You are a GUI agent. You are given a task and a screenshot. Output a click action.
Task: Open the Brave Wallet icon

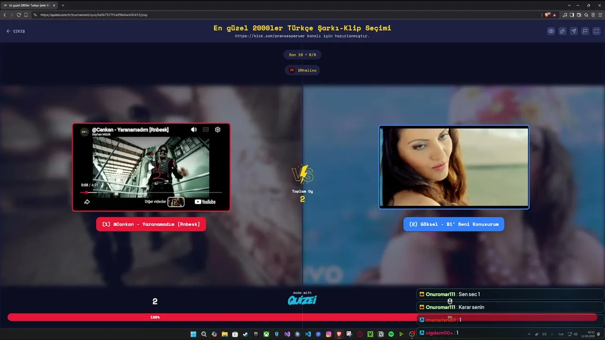pos(579,15)
